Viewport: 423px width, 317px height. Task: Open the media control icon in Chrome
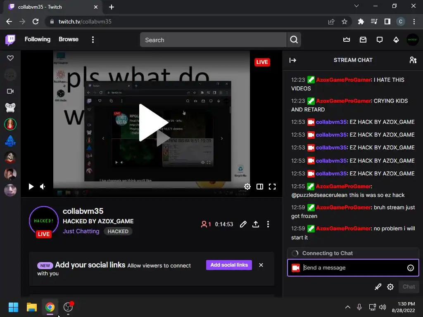tap(374, 21)
